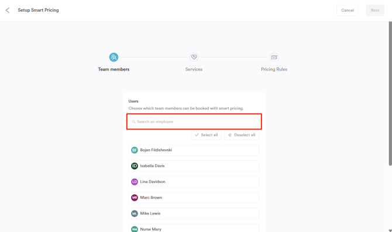Click the Services heart step icon

pos(194,57)
